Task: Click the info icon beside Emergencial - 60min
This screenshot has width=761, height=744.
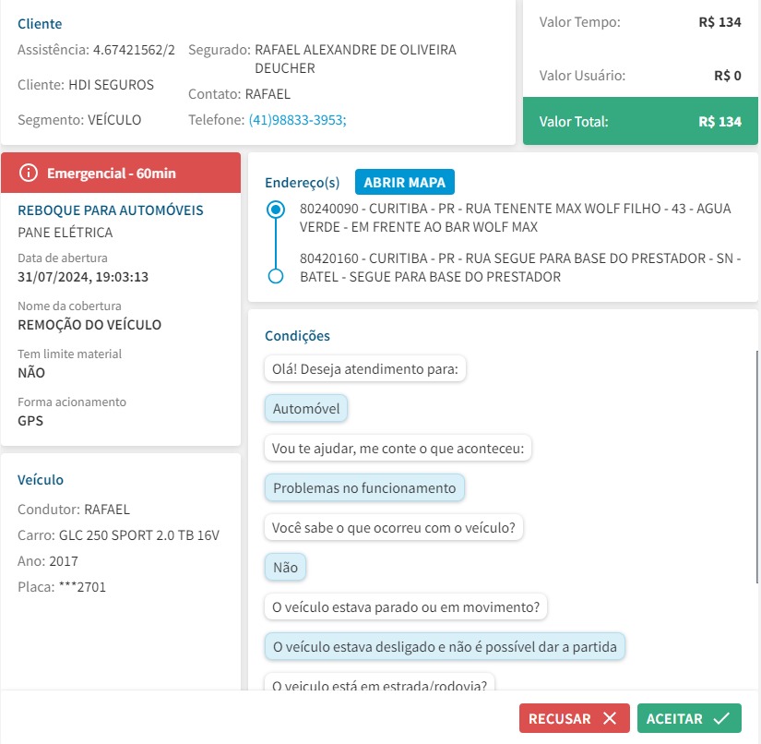Action: [29, 173]
